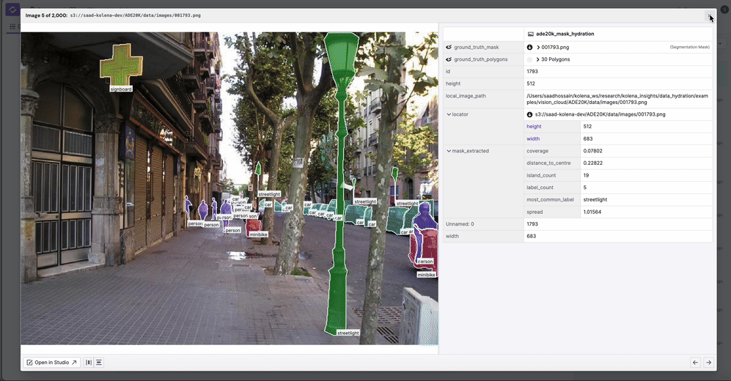Click the label_count value 5
This screenshot has height=381, width=731.
[x=584, y=188]
